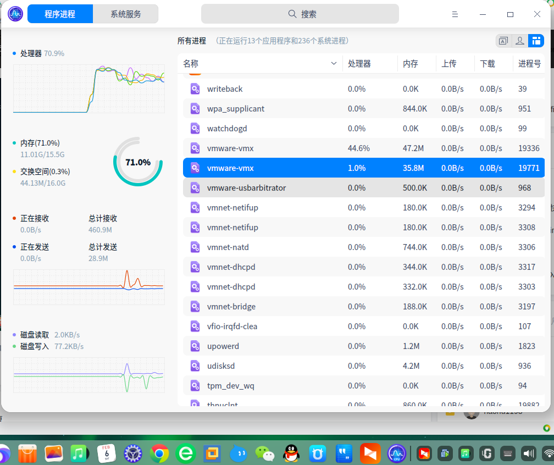Open the App Store from dock
This screenshot has width=554, height=465.
27,453
